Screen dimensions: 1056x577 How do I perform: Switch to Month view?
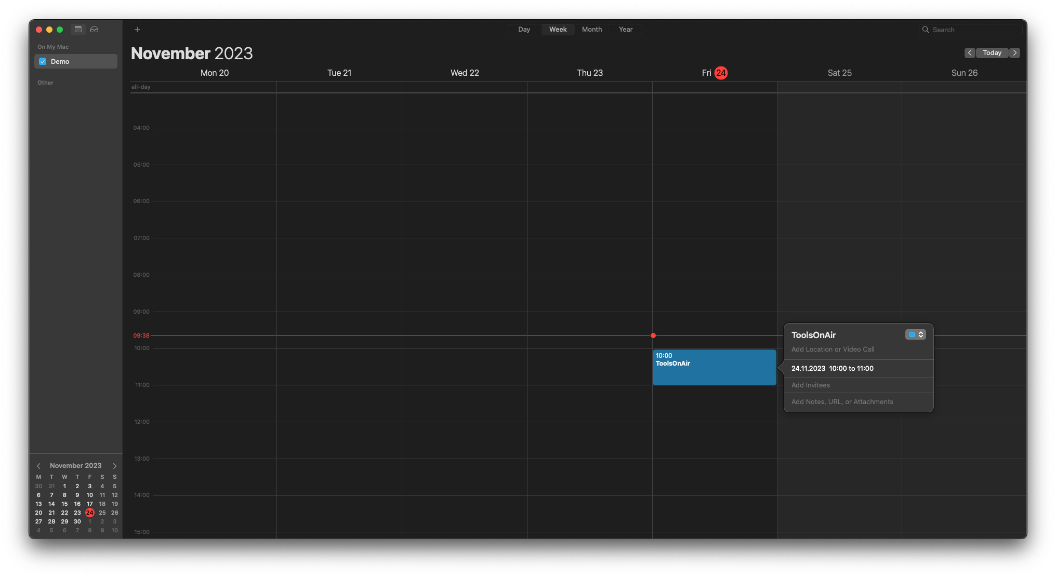pos(592,30)
